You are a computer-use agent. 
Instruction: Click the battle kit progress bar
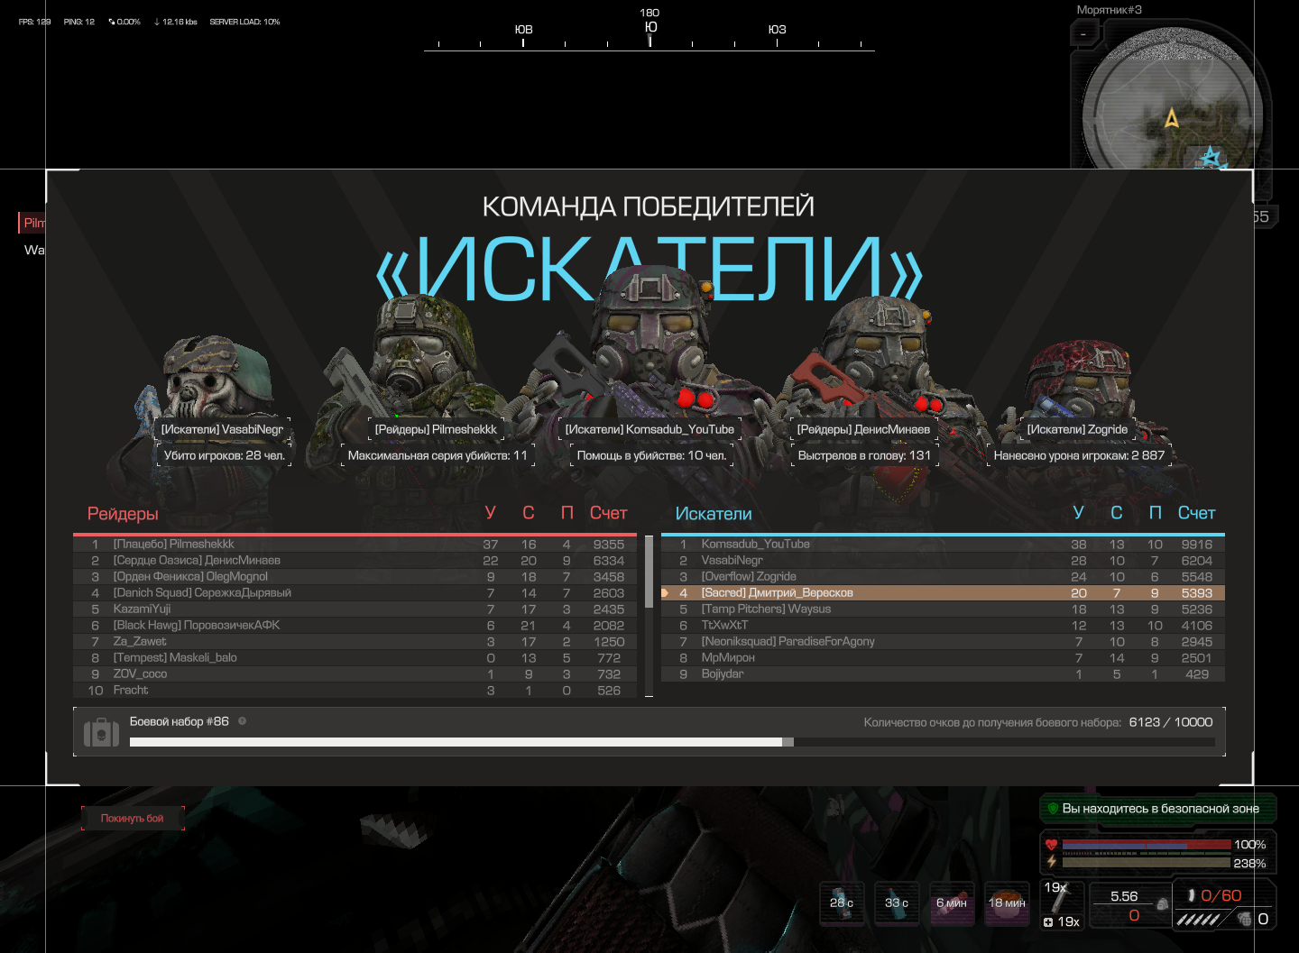point(672,742)
